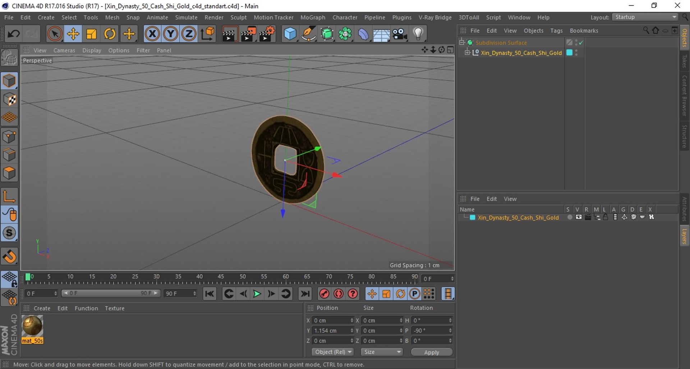Toggle viewport maximize icon in viewport corner

pos(450,50)
